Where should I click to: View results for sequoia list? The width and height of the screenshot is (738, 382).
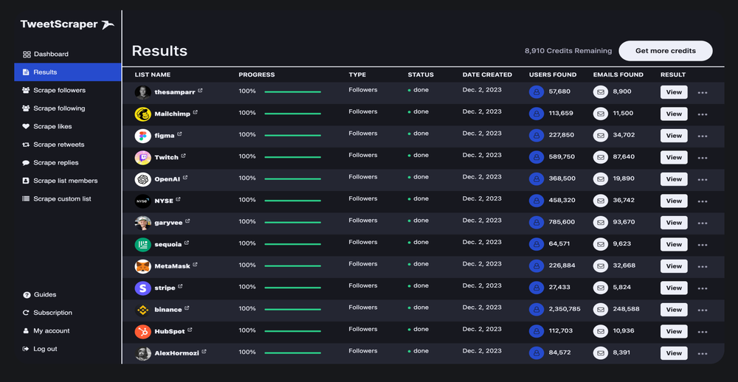[673, 245]
